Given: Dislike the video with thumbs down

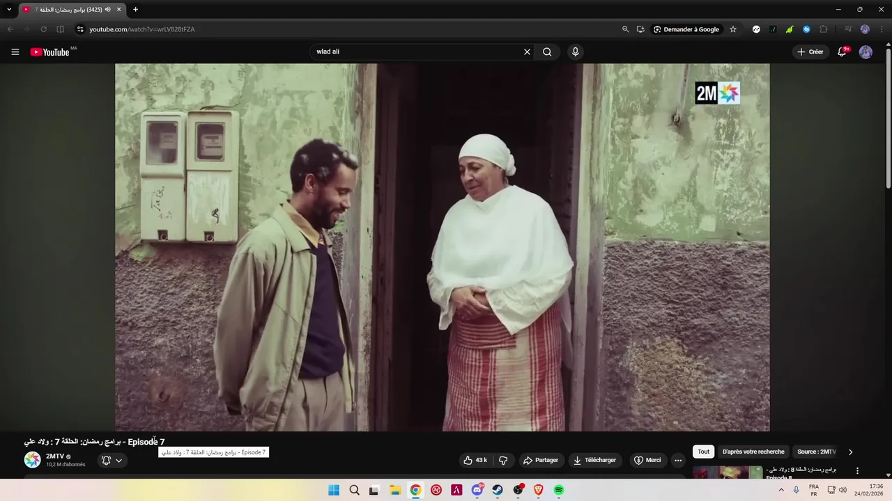Looking at the screenshot, I should pyautogui.click(x=503, y=460).
